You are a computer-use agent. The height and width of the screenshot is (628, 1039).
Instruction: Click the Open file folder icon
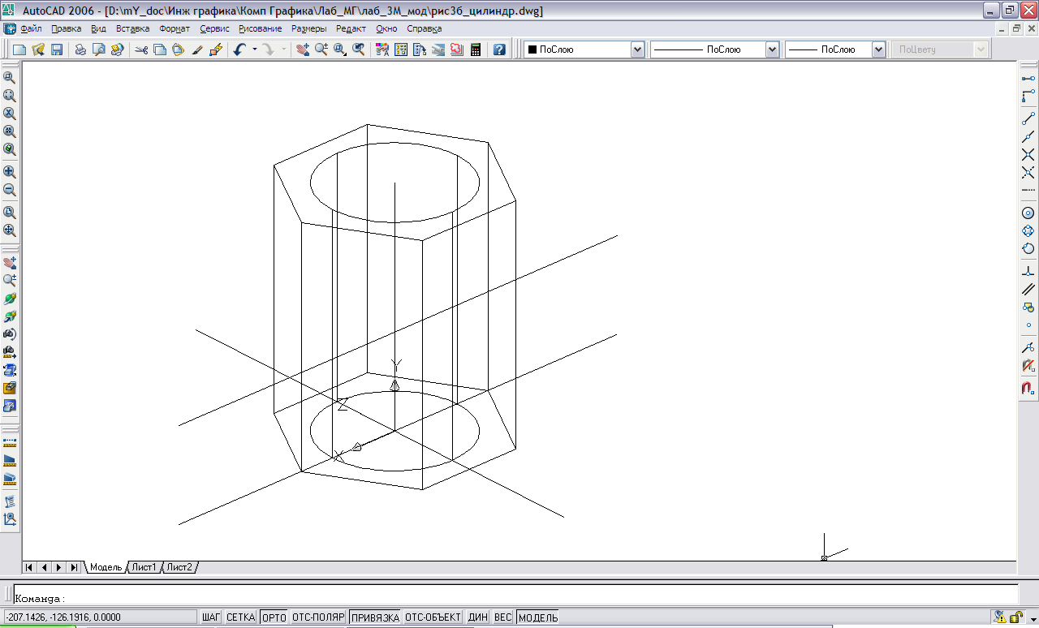click(38, 49)
